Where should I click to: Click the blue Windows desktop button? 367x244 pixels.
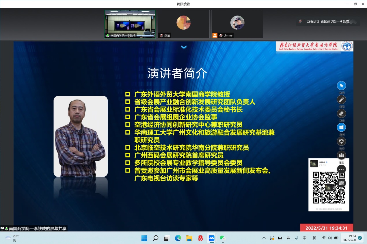click(341, 127)
